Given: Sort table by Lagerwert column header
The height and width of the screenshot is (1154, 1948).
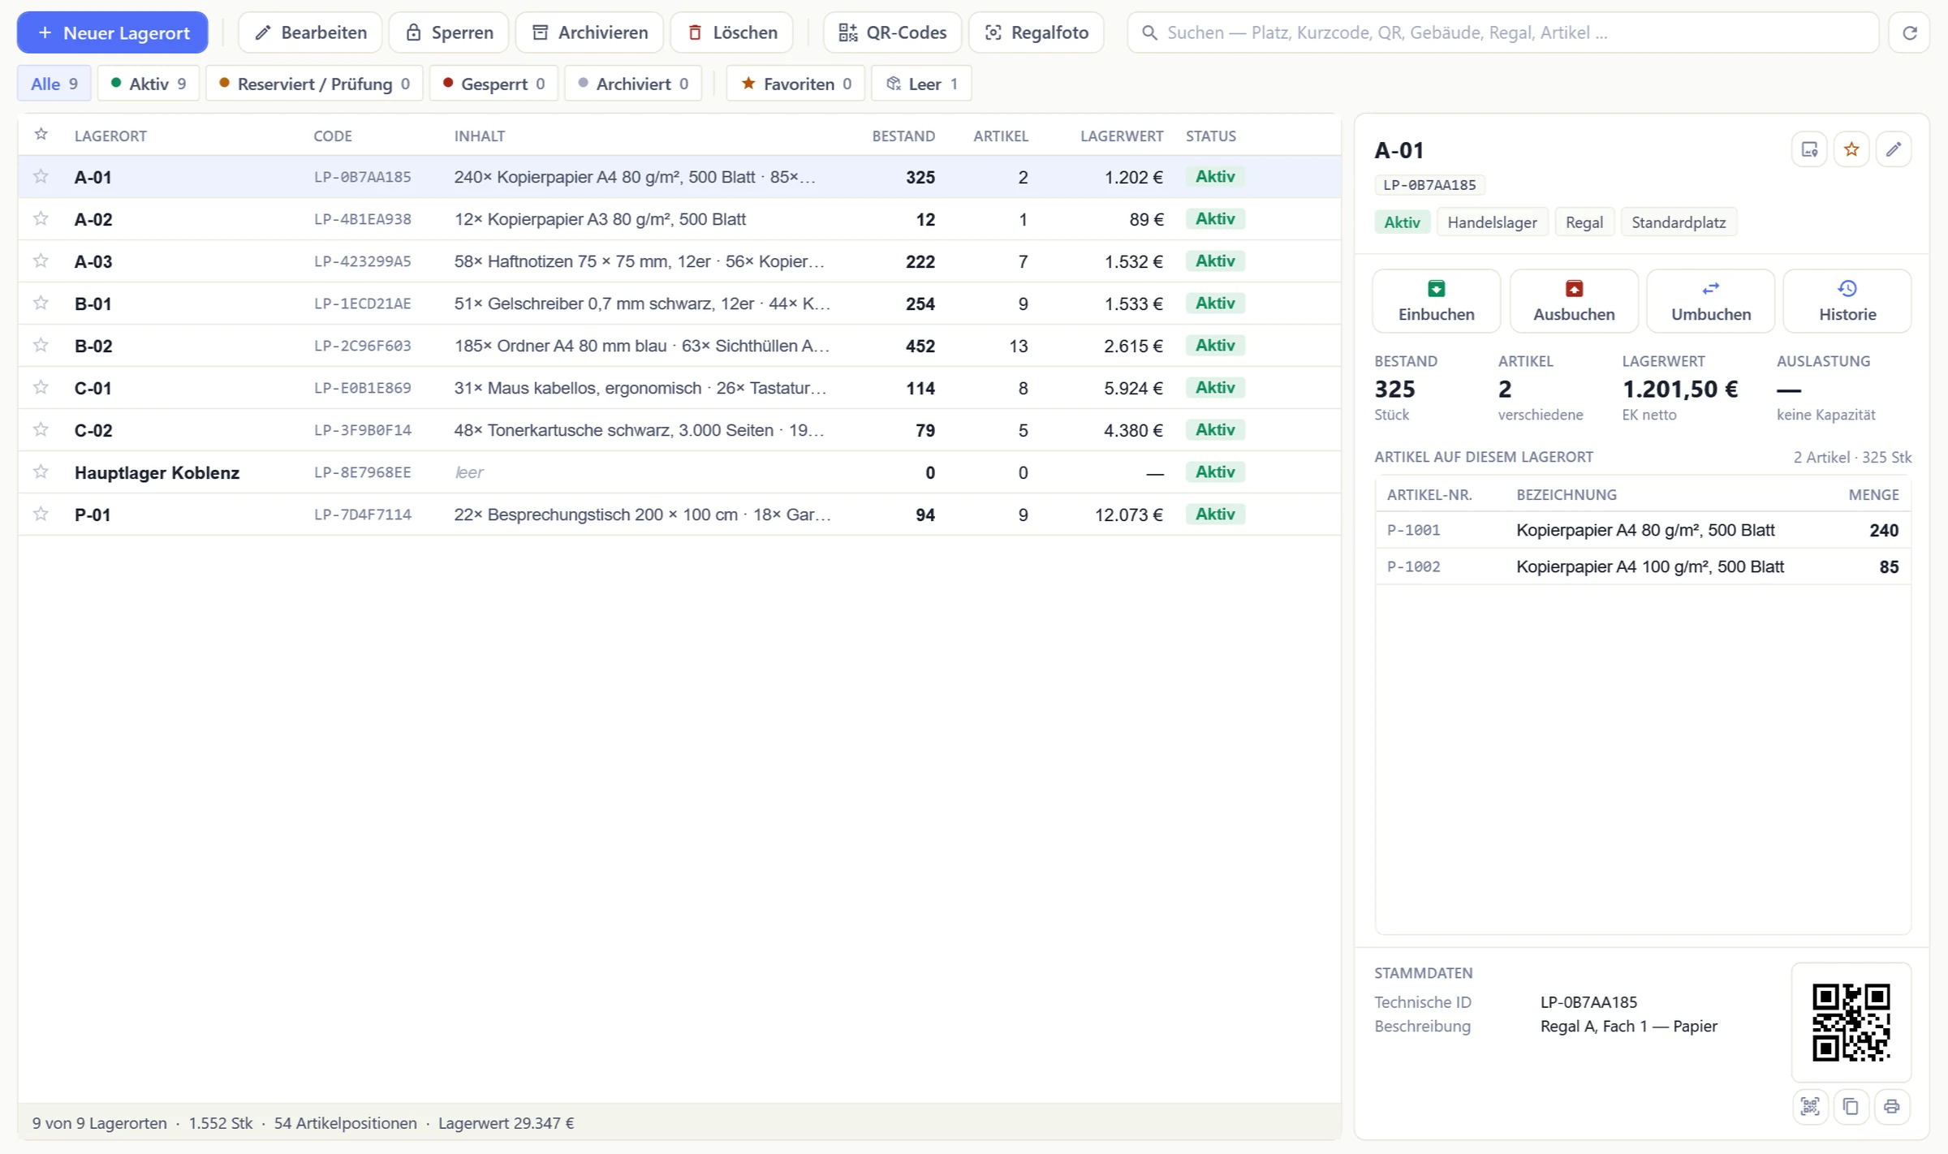Looking at the screenshot, I should pos(1121,136).
